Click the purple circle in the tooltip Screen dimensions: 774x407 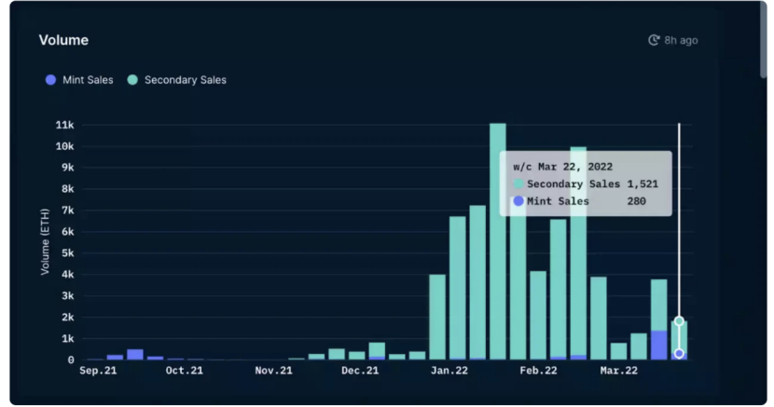pyautogui.click(x=518, y=201)
